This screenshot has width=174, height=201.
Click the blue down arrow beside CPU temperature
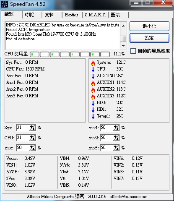coord(93,70)
